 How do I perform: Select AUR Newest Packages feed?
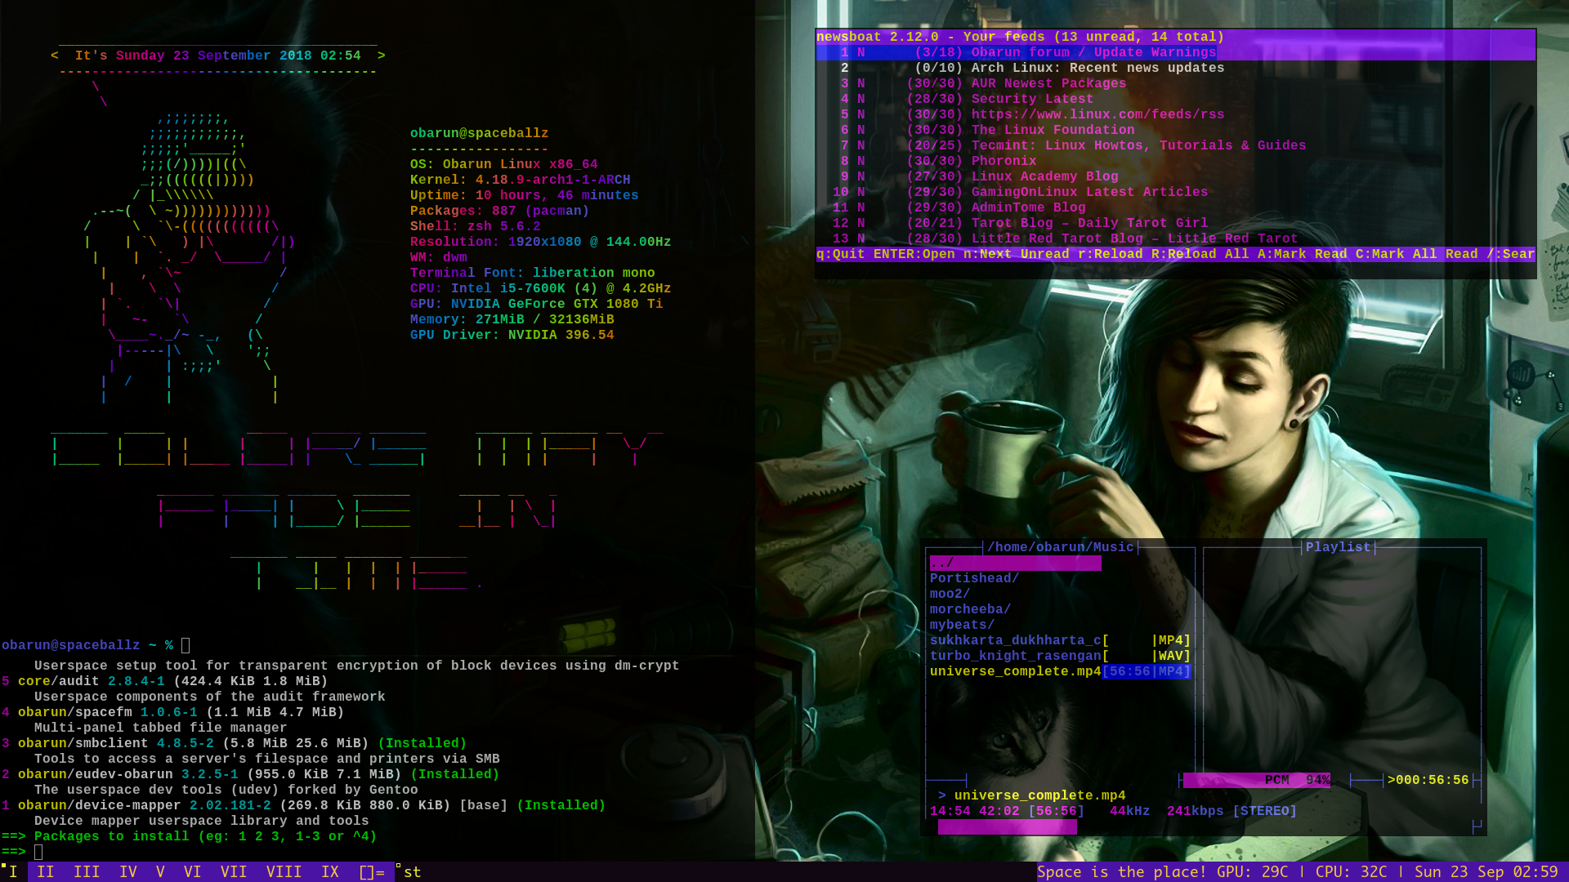(1175, 83)
